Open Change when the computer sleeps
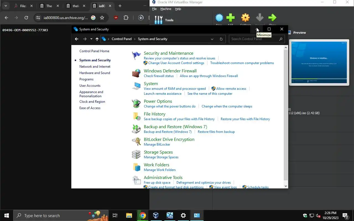354x221 pixels. (x=227, y=106)
